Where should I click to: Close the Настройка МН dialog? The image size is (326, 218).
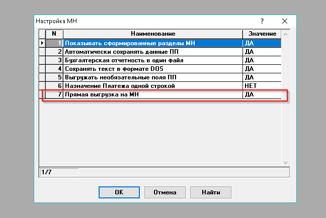tap(285, 21)
